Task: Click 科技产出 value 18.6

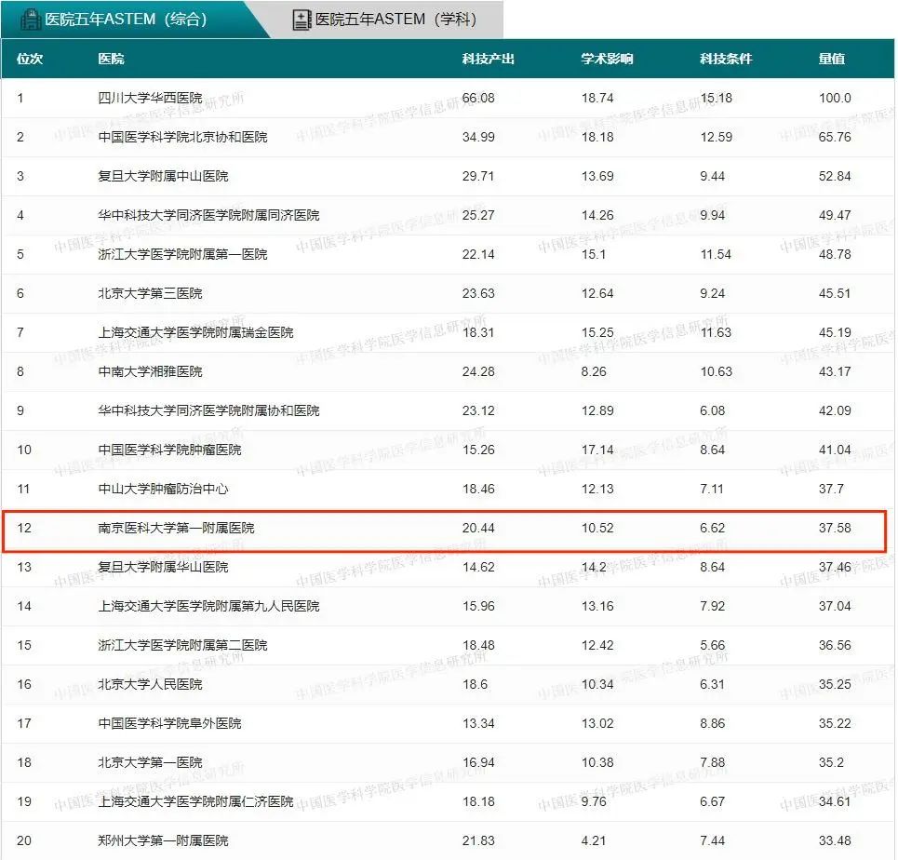Action: point(475,684)
